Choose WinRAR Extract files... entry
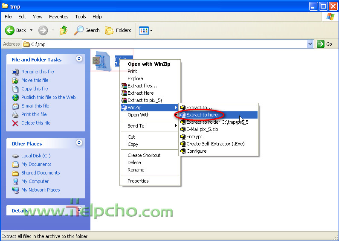The height and width of the screenshot is (241, 339). [150, 86]
